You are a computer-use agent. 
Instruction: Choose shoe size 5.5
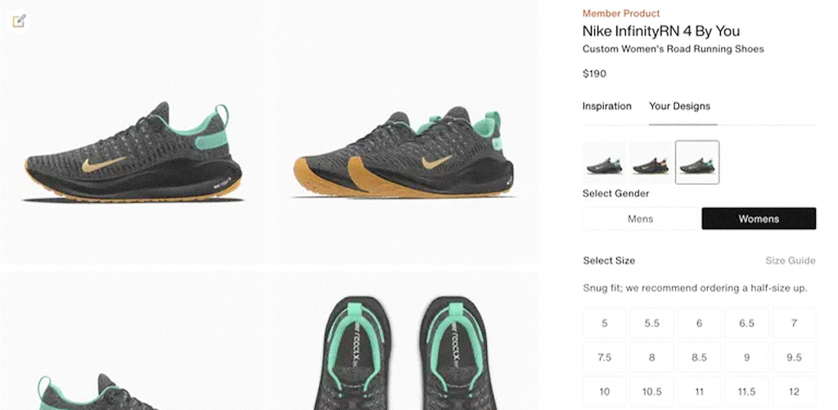pyautogui.click(x=651, y=323)
